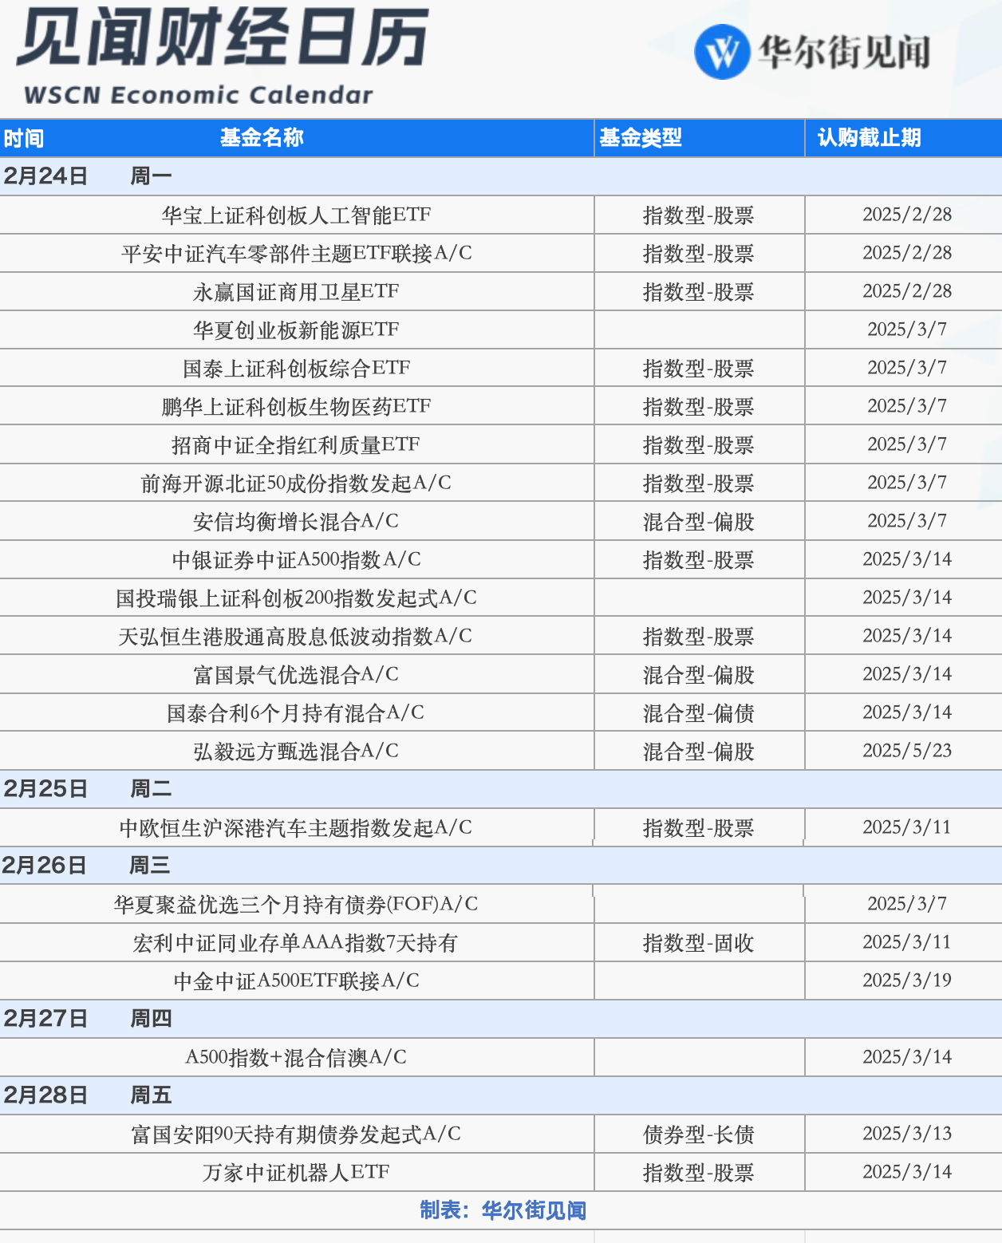Click the 混合型-偏债 cell for 国泰合利
Viewport: 1002px width, 1243px height.
tap(698, 712)
